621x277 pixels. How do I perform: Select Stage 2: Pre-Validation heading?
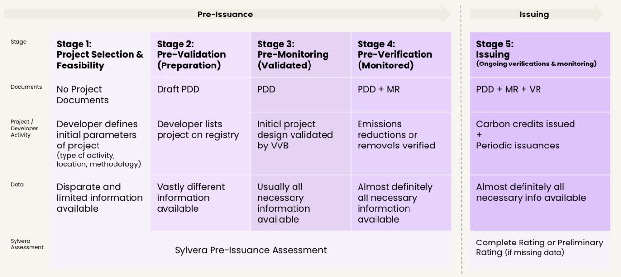tap(191, 54)
